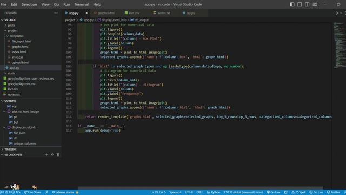The height and width of the screenshot is (195, 346).
Task: Open file_input.html in explorer
Action: click(22, 41)
